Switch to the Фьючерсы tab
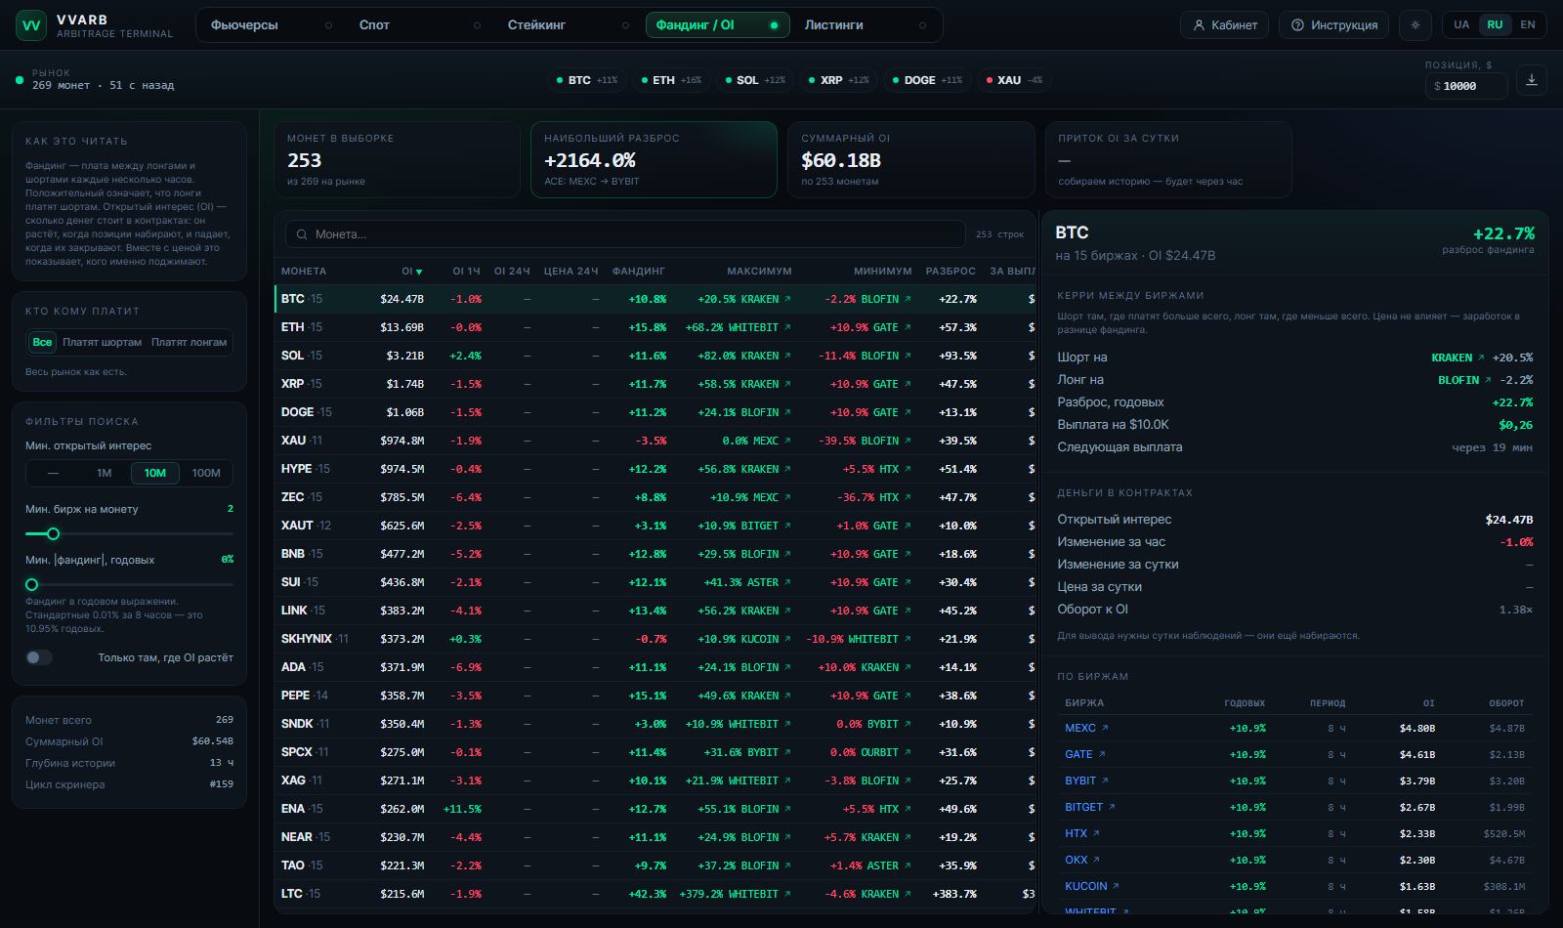This screenshot has width=1563, height=928. click(244, 25)
